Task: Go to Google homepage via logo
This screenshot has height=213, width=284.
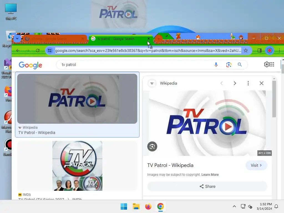Action: pyautogui.click(x=31, y=65)
